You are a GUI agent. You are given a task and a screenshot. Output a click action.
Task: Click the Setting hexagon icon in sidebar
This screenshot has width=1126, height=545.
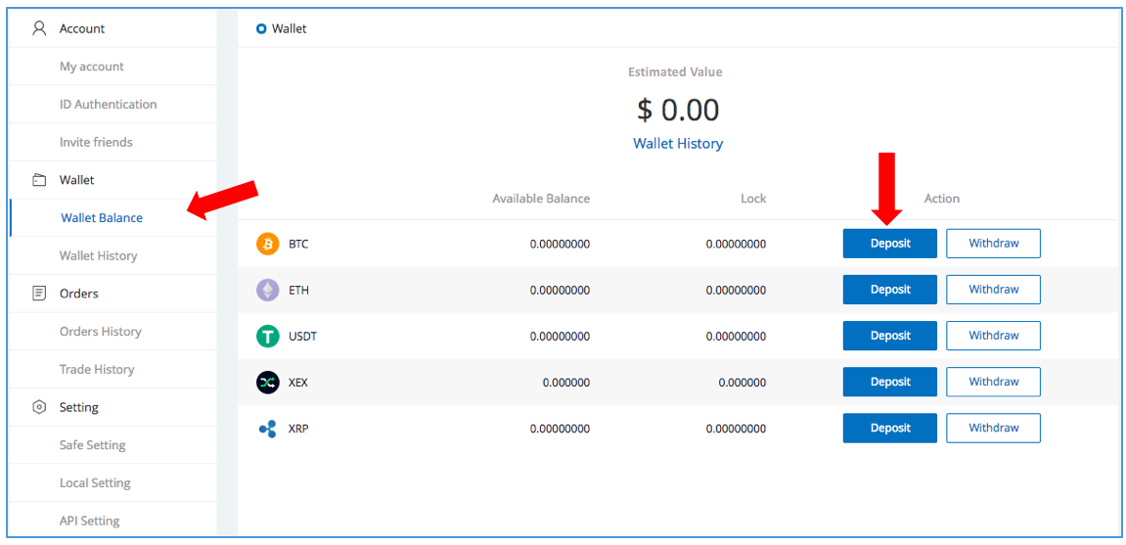click(x=39, y=407)
